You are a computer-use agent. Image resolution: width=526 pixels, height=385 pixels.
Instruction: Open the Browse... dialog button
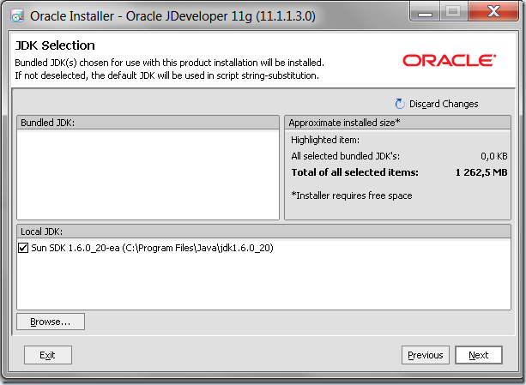click(x=51, y=322)
